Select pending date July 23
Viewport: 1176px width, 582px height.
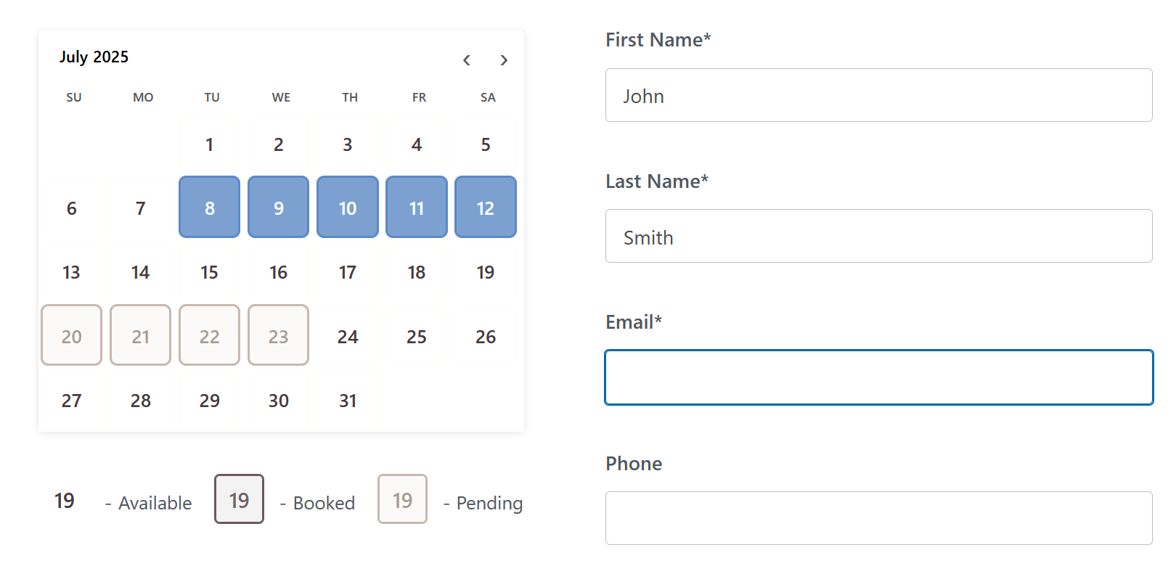click(x=278, y=335)
